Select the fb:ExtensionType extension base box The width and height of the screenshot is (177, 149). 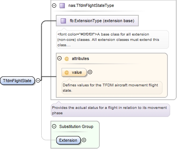coord(97,21)
